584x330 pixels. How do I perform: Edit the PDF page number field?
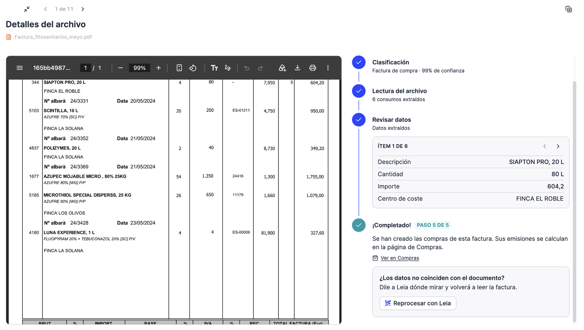tap(85, 68)
